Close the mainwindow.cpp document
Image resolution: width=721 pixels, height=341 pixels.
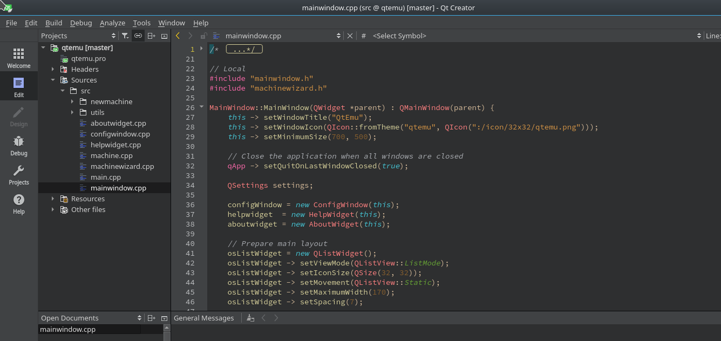[350, 36]
